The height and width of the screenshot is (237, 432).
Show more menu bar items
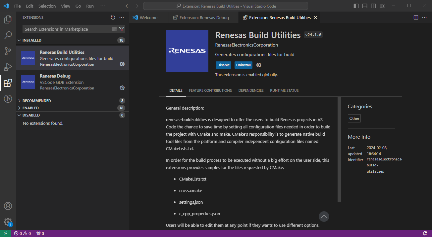tap(102, 6)
